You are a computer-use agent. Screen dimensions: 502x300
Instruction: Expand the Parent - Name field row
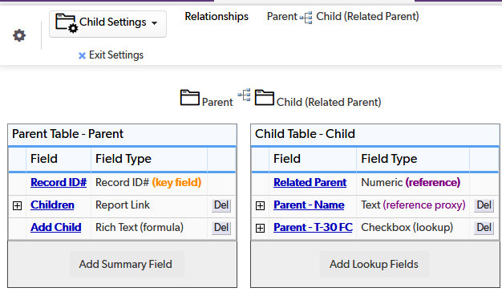click(x=261, y=205)
